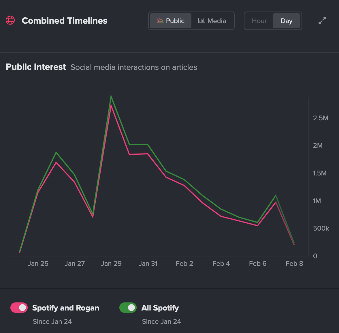Switch to the Media view tab

(212, 20)
